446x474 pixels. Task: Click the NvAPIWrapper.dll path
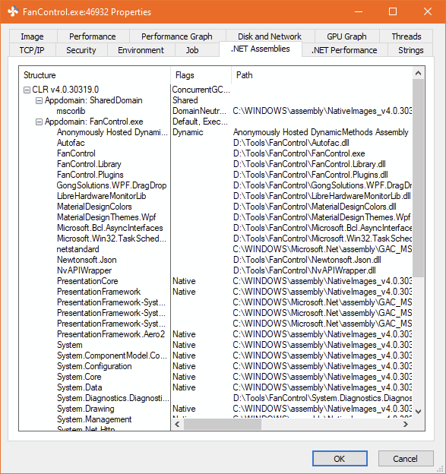305,270
